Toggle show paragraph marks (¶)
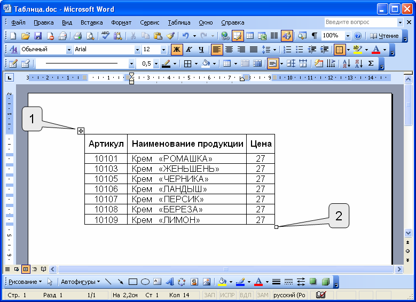 (315, 36)
